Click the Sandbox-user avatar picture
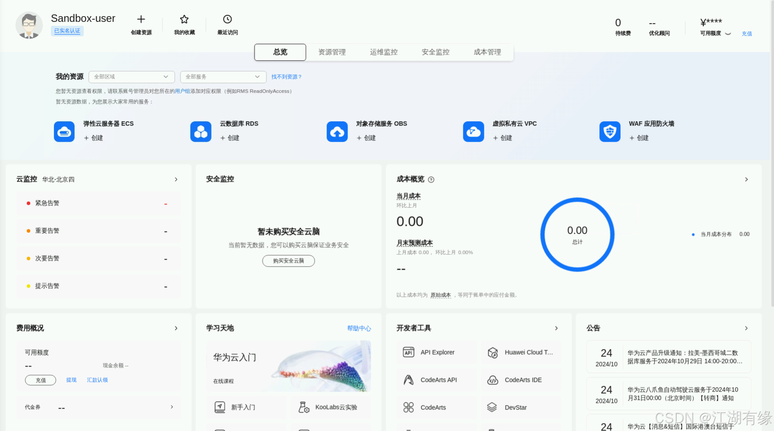This screenshot has height=431, width=774. pos(29,25)
